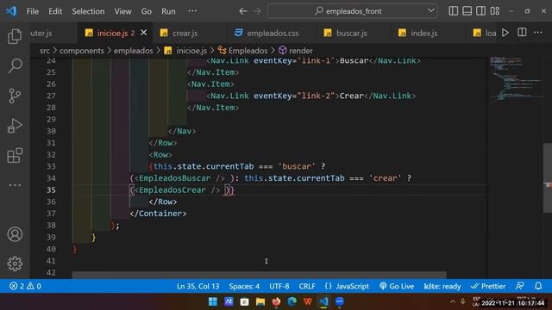Open Microsoft Edge from taskbar
The image size is (552, 310).
coord(292,301)
